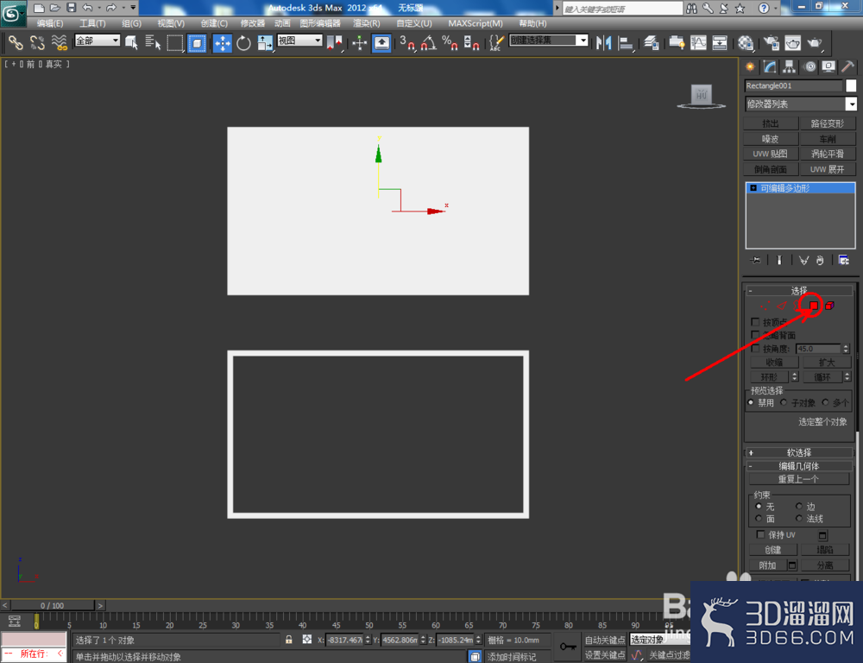Open the 全部 selection filter dropdown

tap(98, 41)
